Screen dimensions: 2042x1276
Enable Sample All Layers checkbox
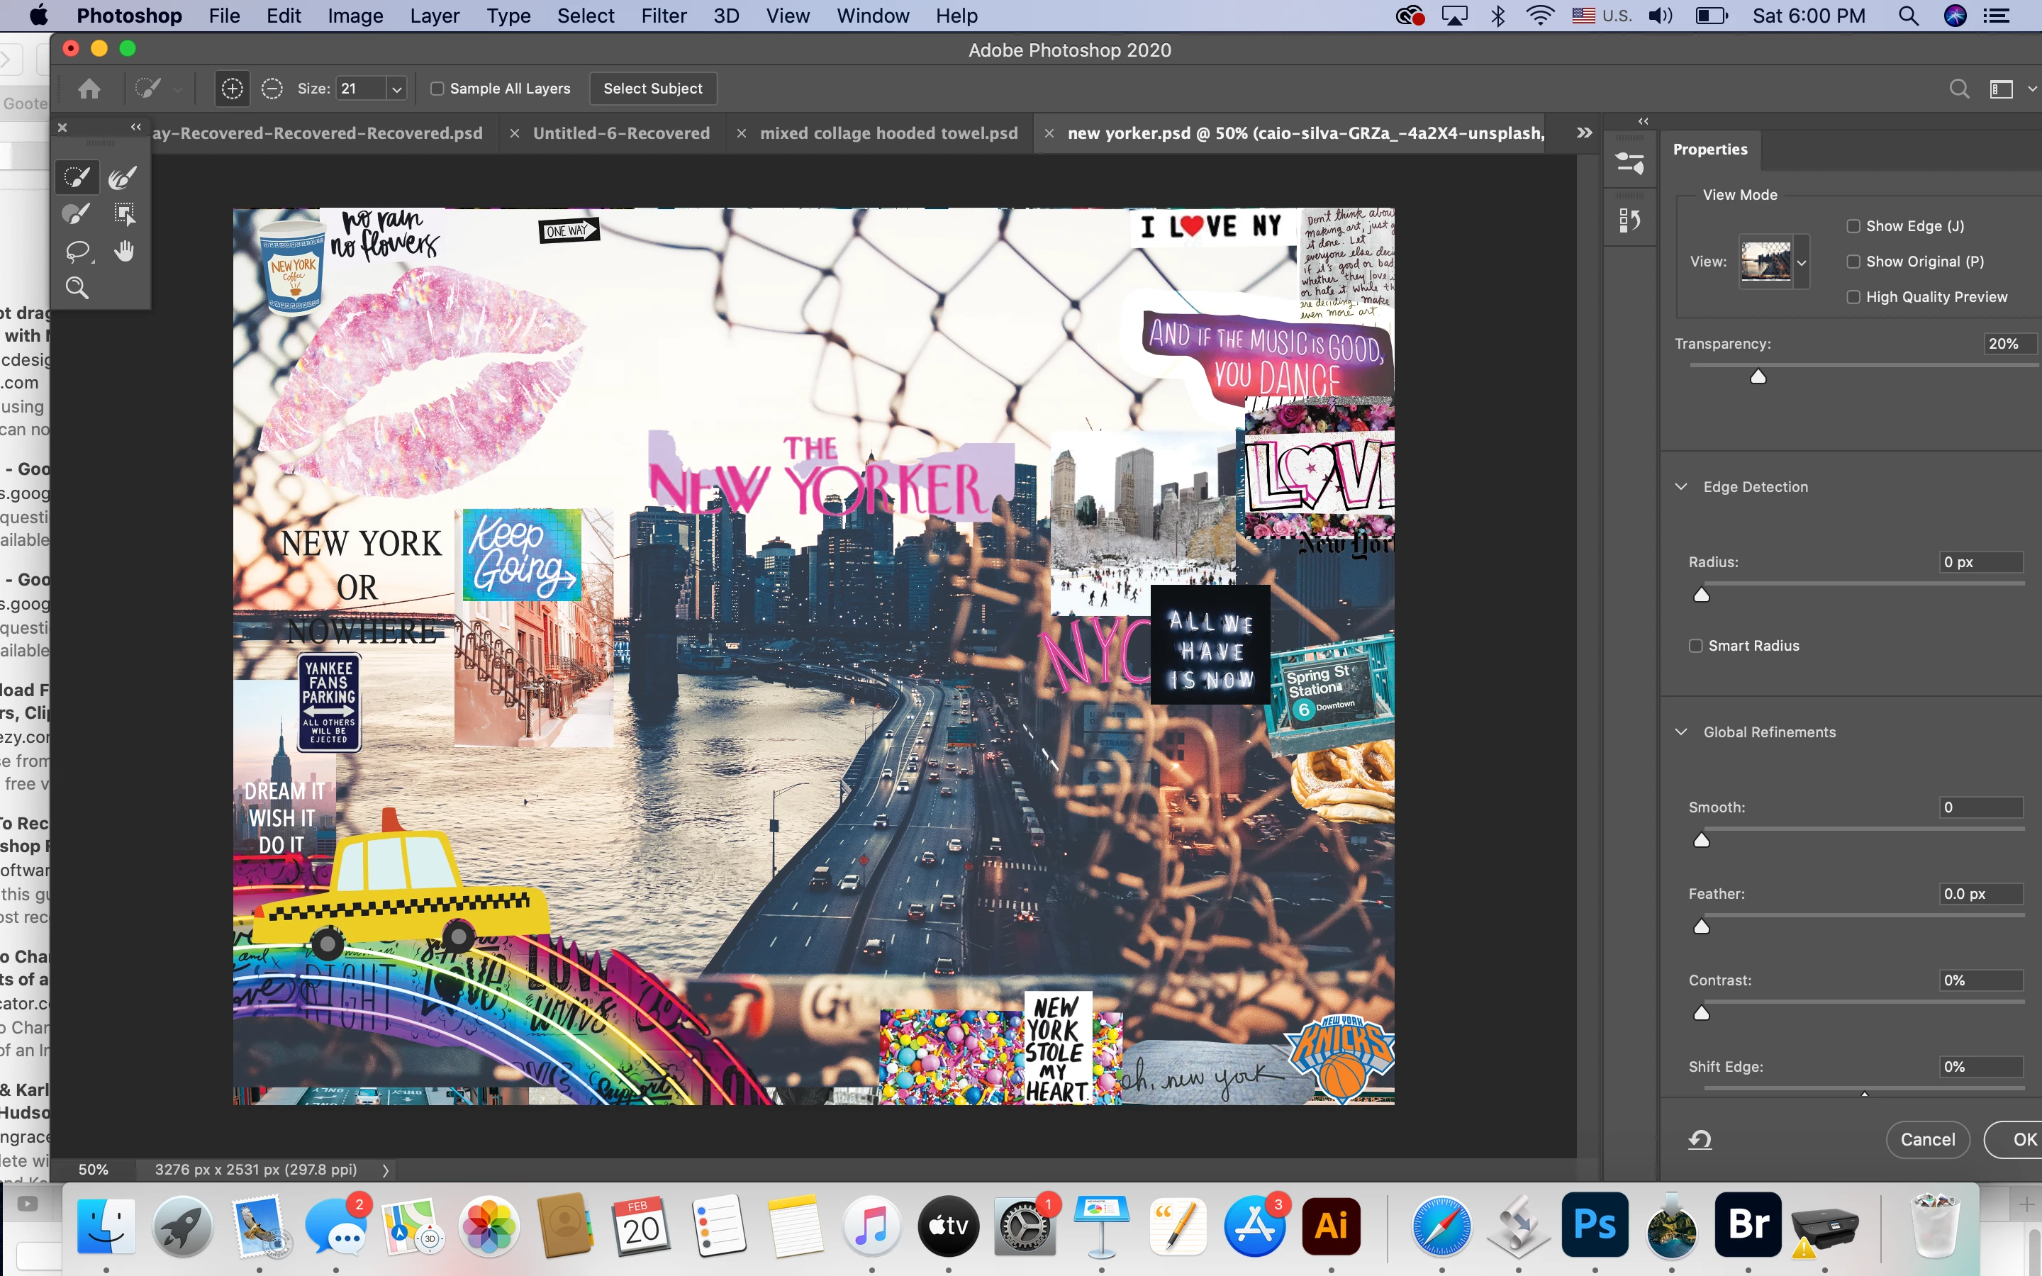pos(437,89)
